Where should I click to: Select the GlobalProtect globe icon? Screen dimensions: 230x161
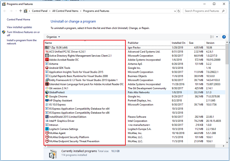47,93
